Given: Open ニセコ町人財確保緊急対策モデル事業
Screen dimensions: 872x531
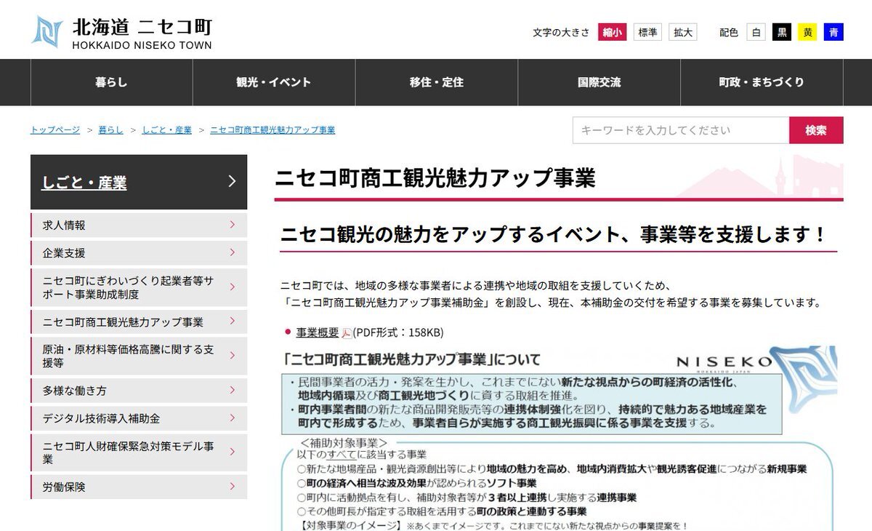Looking at the screenshot, I should click(139, 452).
